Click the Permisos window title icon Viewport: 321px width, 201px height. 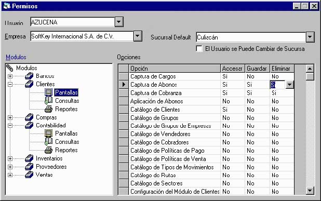pos(7,6)
